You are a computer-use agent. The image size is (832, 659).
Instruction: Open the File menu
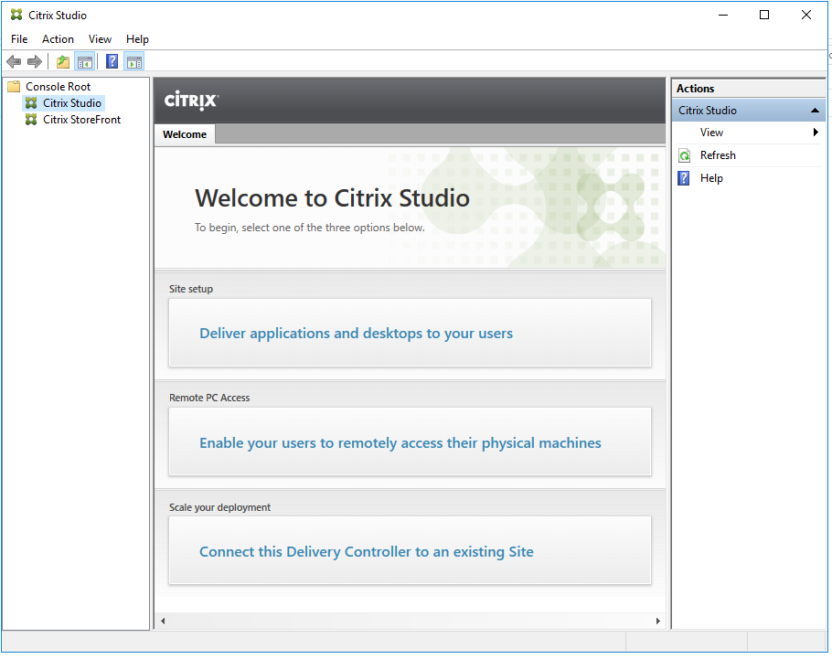pos(19,39)
